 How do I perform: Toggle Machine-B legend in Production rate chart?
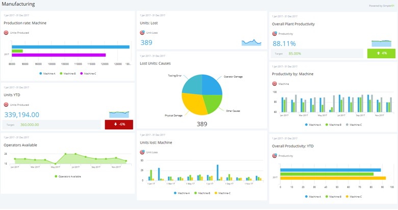coord(67,74)
